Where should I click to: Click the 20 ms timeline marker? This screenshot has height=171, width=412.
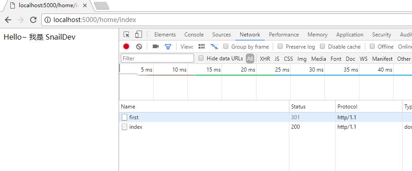[x=248, y=70]
